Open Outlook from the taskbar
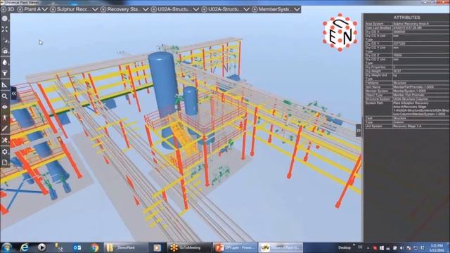 click(x=77, y=247)
